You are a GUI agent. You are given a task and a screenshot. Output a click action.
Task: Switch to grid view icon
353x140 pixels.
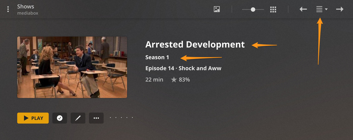[x=273, y=9]
